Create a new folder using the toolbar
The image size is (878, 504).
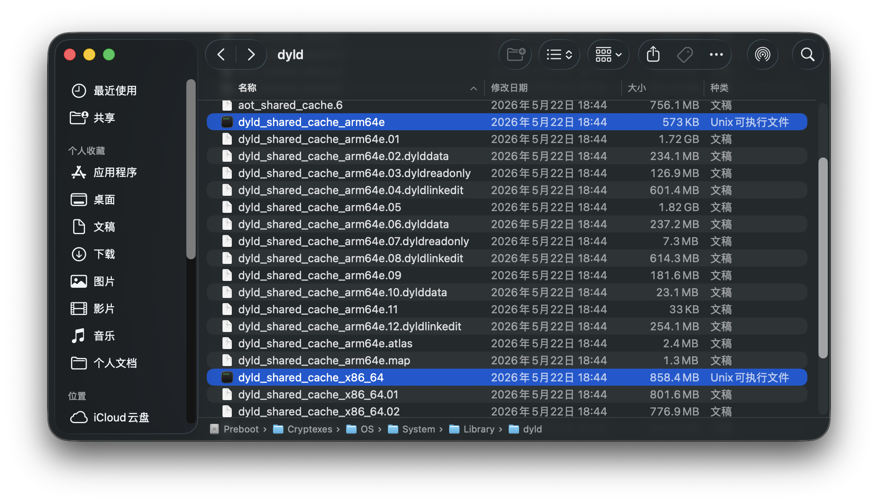516,54
